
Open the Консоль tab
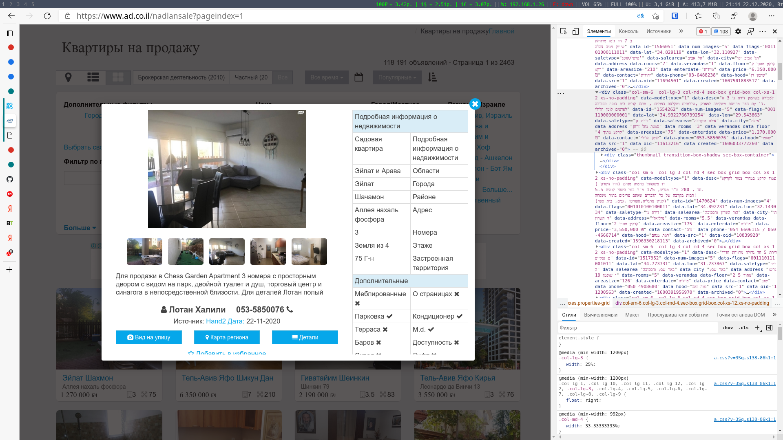(628, 31)
